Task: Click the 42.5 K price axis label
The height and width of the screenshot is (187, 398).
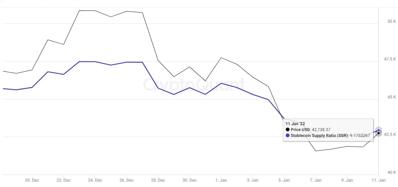Action: point(390,134)
